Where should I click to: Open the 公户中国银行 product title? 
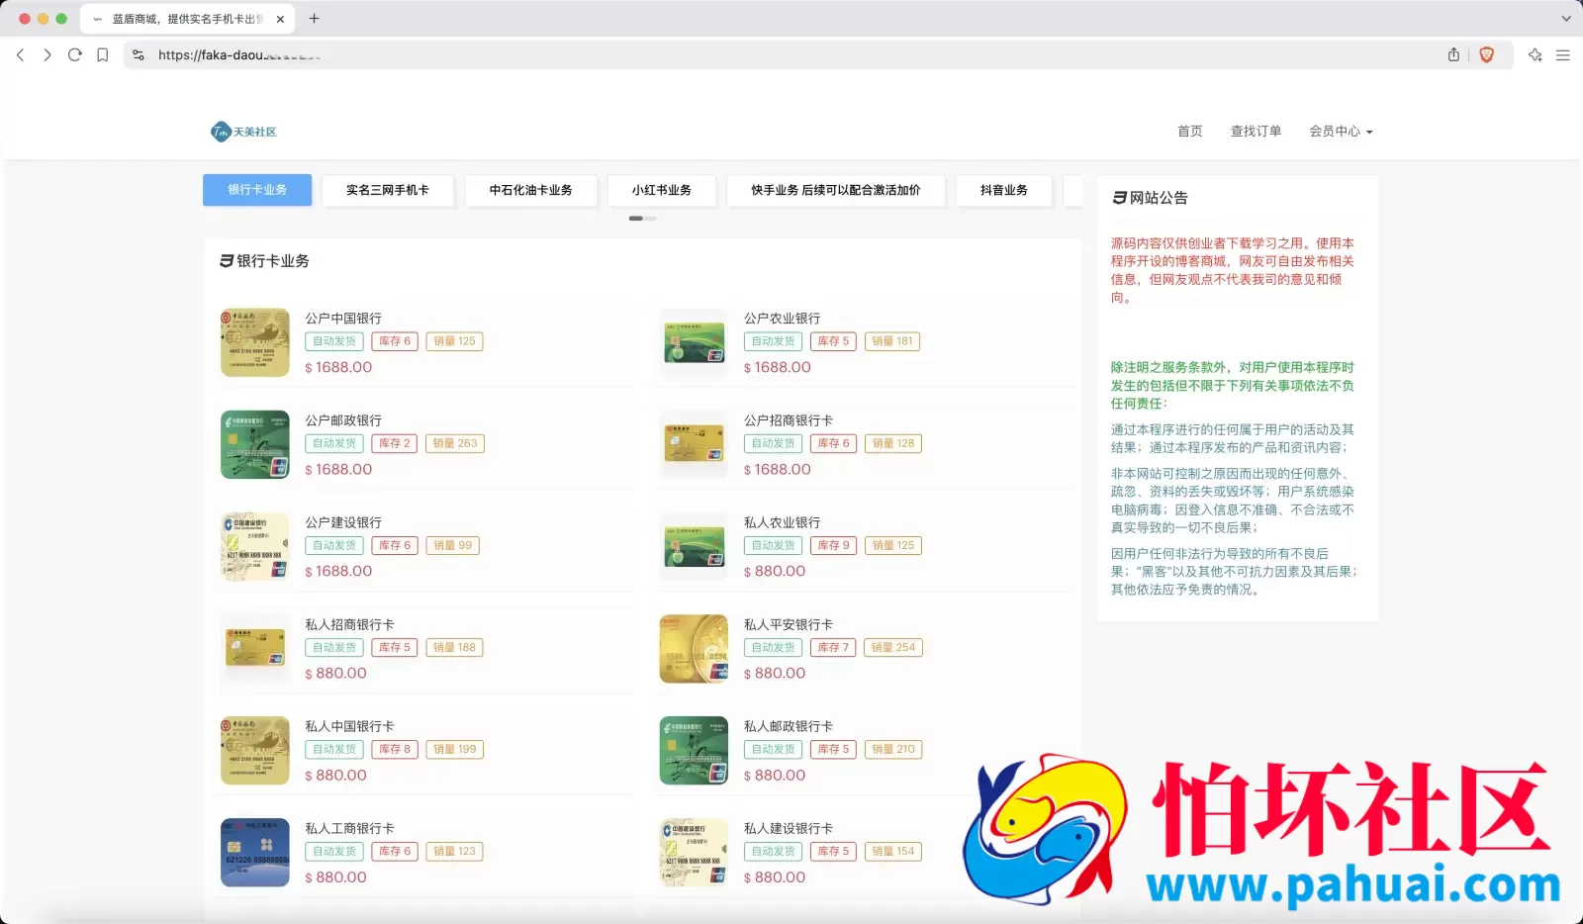(343, 319)
